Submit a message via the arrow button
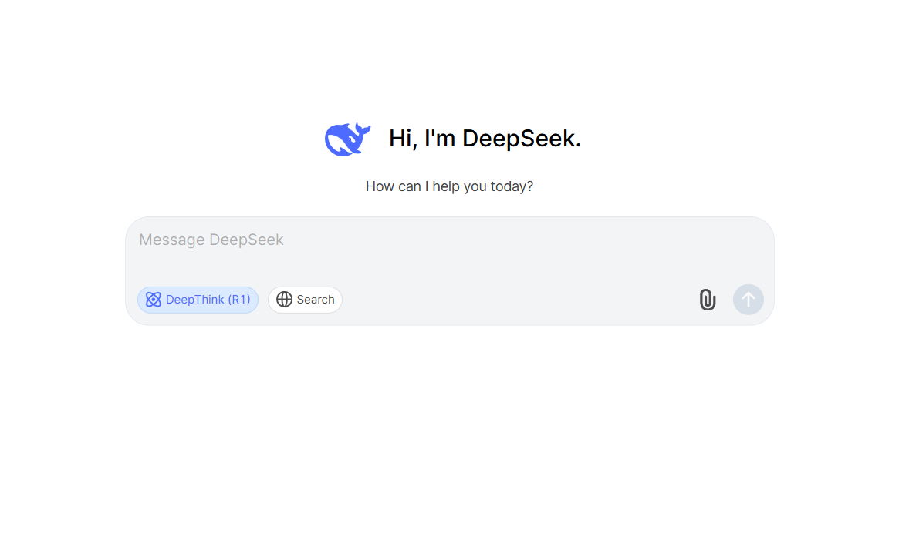Screen dimensions: 899x540 pos(748,300)
